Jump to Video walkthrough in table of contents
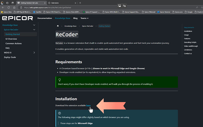Viewport: 203px width, 127px height. [x=191, y=46]
